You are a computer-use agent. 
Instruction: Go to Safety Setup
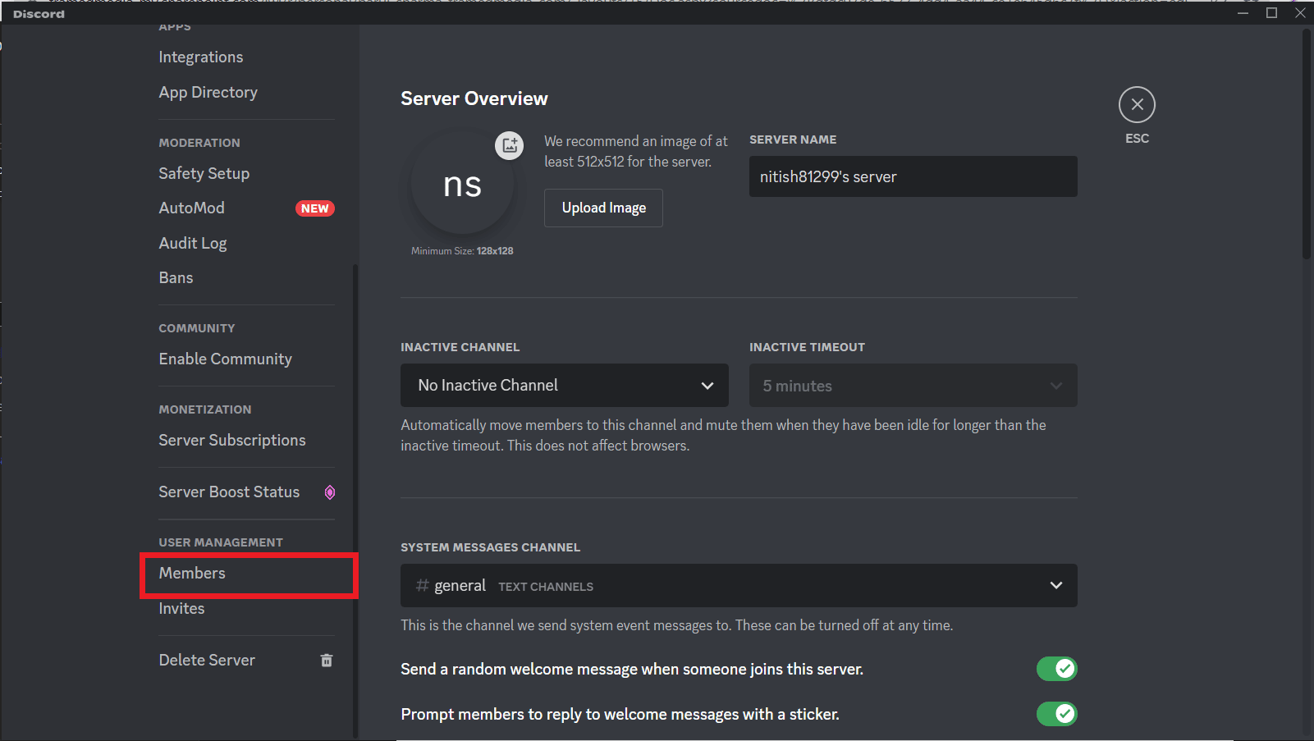pos(204,173)
